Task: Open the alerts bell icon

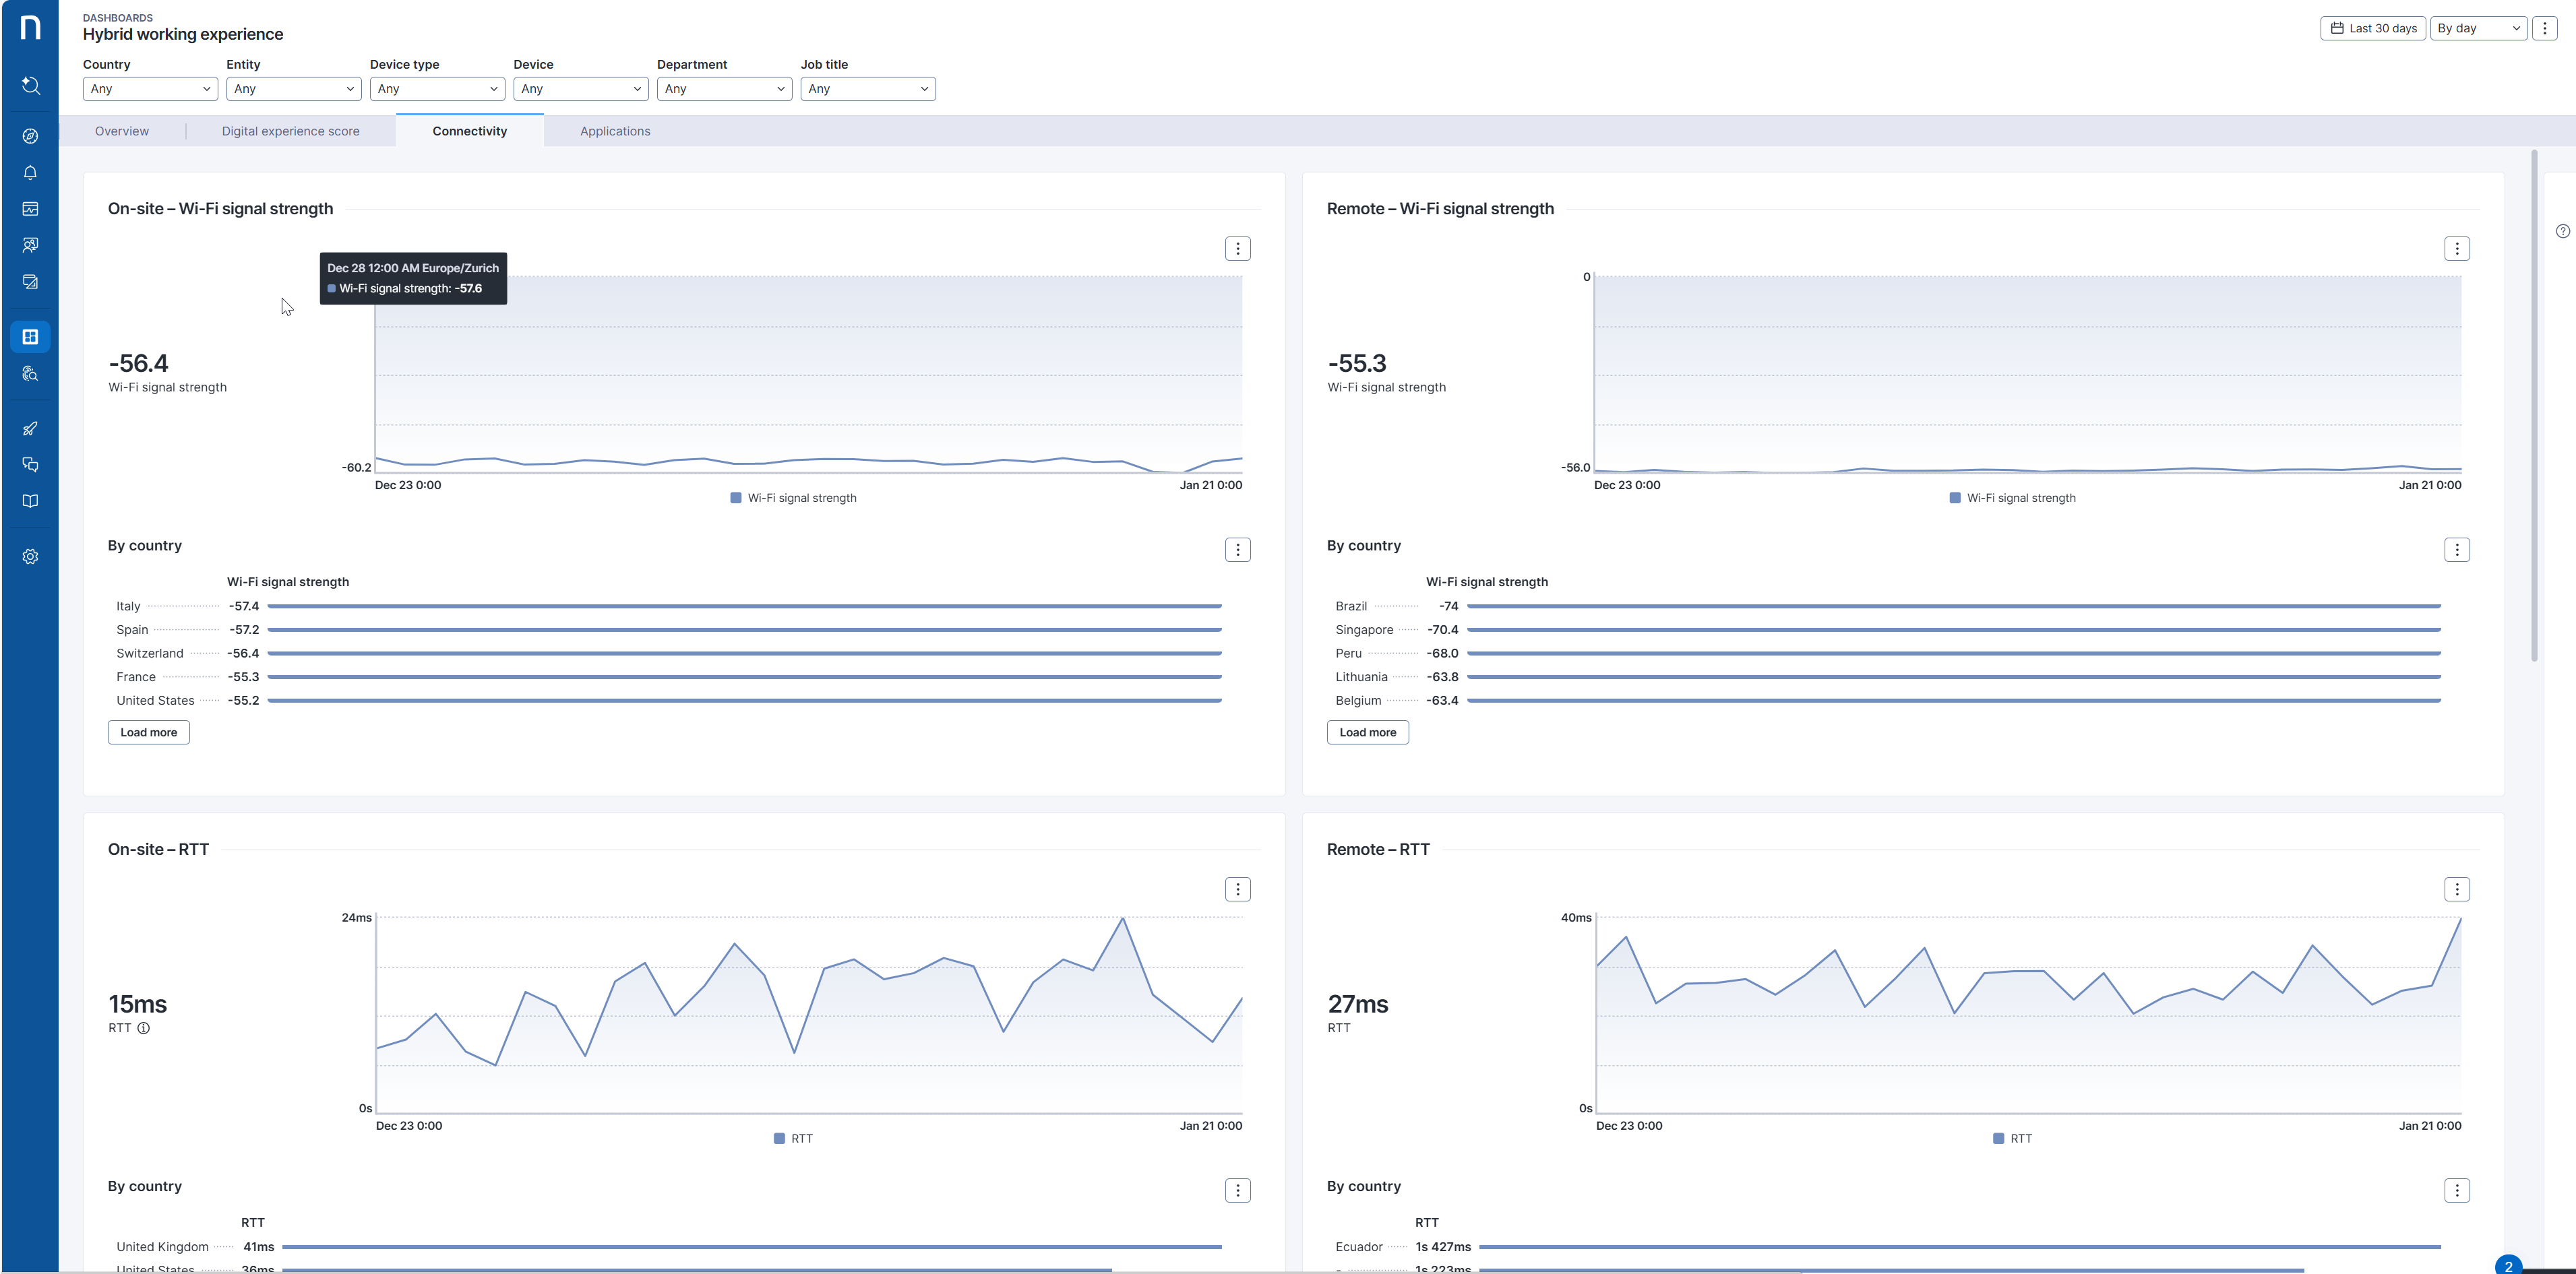Action: coord(30,173)
